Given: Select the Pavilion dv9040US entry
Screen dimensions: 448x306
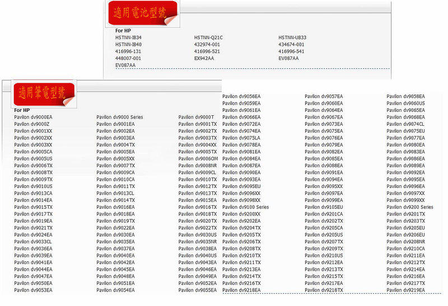Looking at the screenshot, I should click(x=198, y=256).
